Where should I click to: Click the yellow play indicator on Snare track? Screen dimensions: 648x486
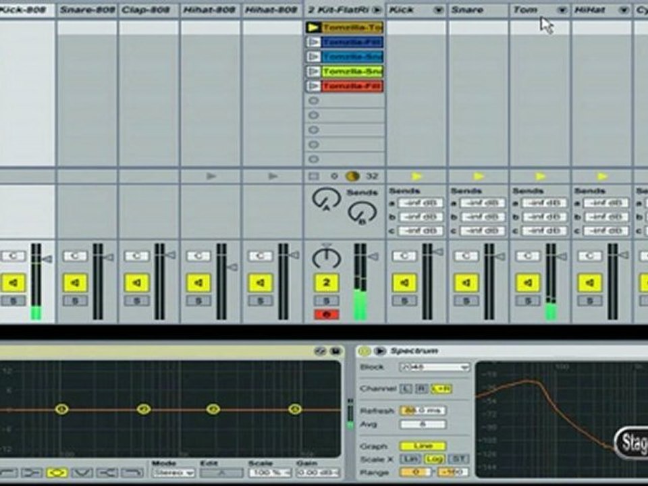[x=479, y=176]
